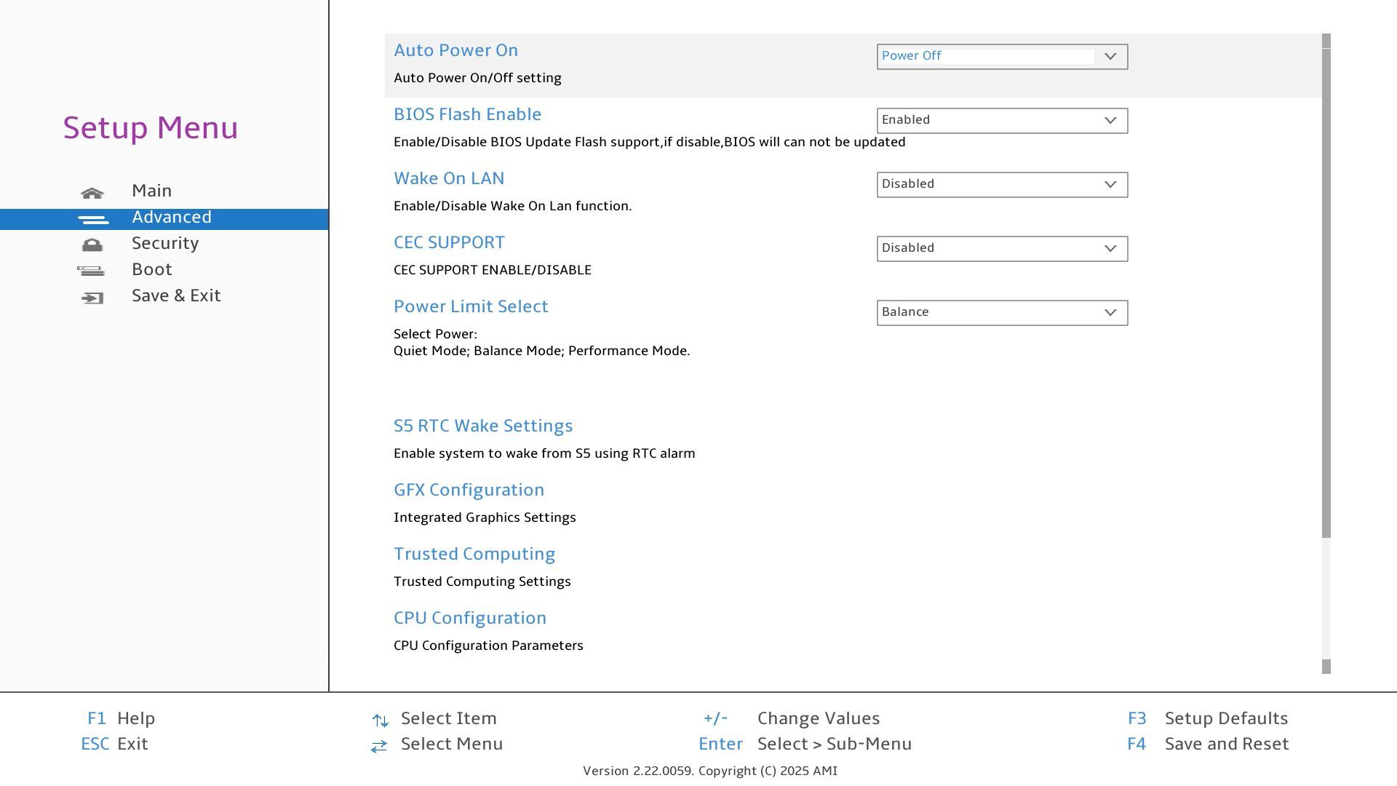Click the Advanced menu icon in sidebar
The image size is (1397, 786).
pyautogui.click(x=93, y=219)
